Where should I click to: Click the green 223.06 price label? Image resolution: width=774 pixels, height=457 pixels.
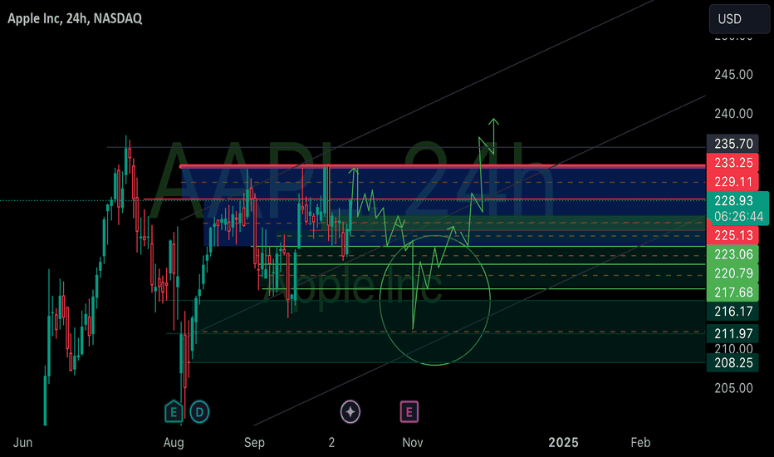point(733,254)
